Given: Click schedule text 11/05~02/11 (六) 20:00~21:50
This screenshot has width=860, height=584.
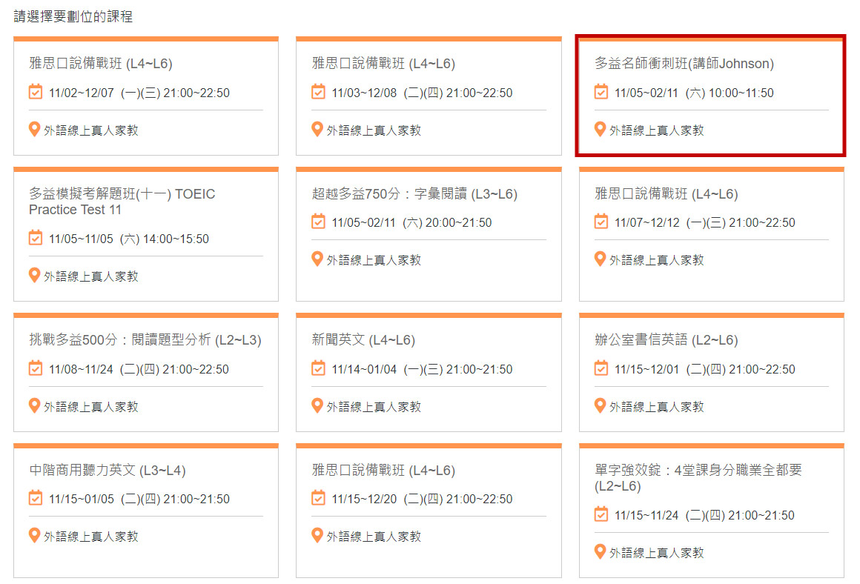Looking at the screenshot, I should point(412,222).
